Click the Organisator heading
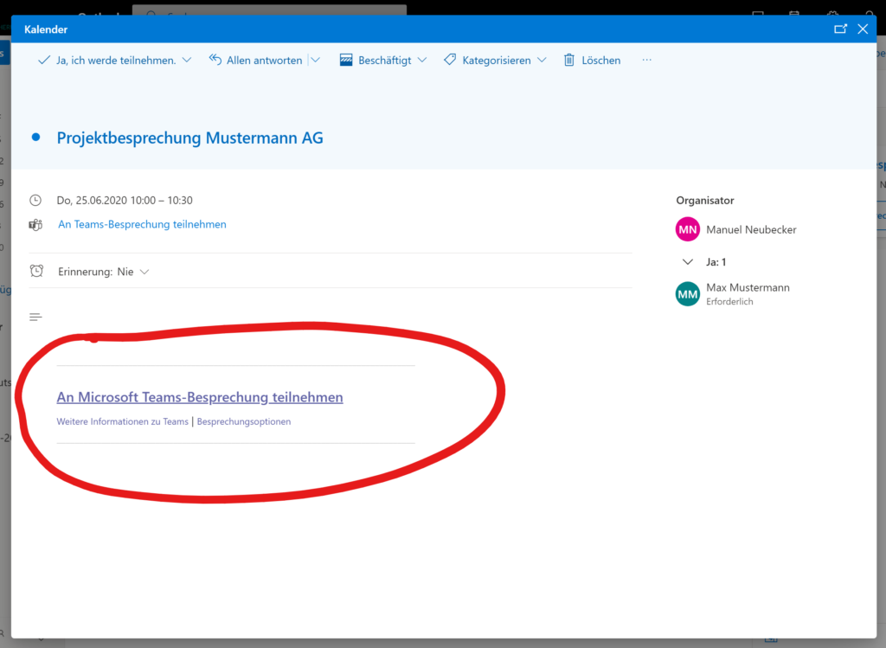886x648 pixels. tap(705, 201)
